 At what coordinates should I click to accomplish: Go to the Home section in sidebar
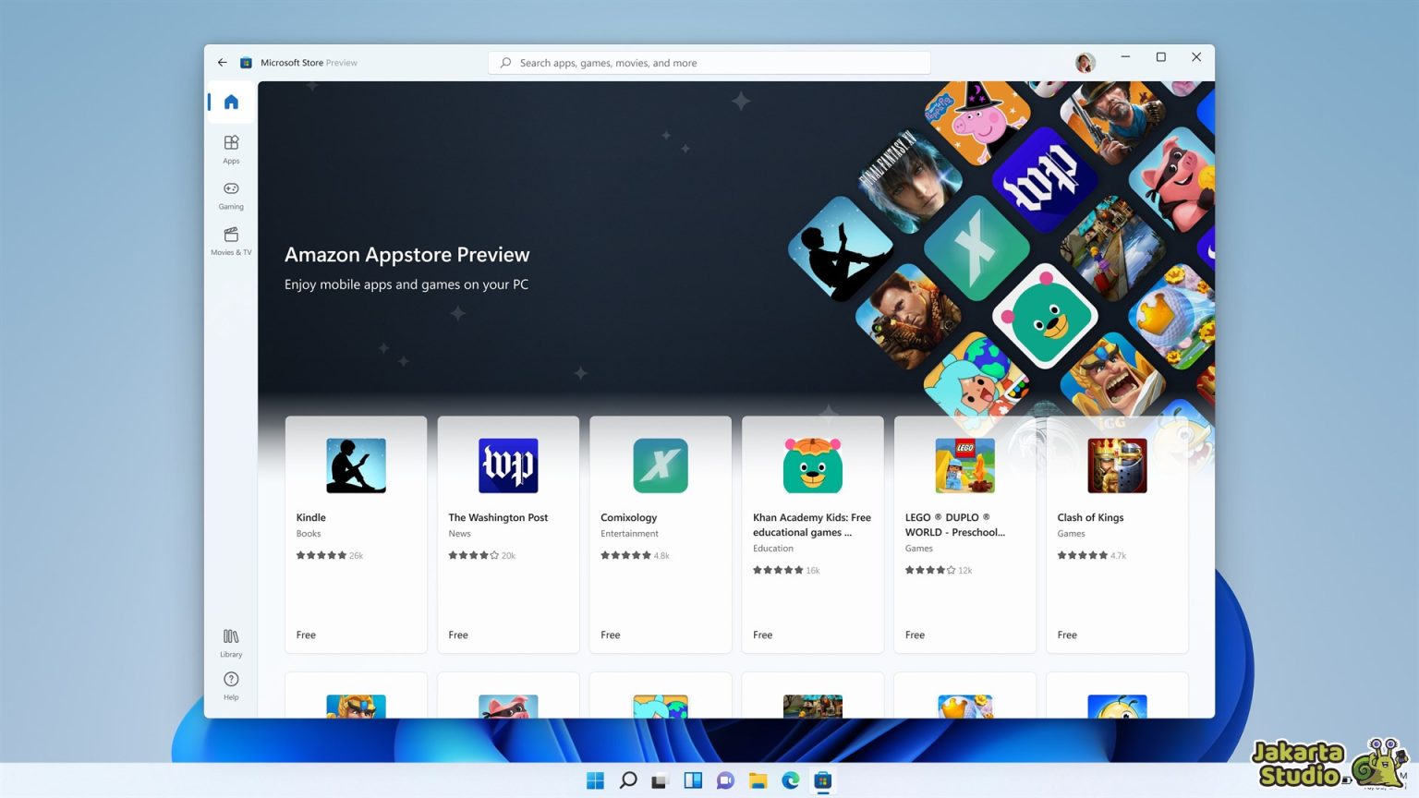pos(231,102)
